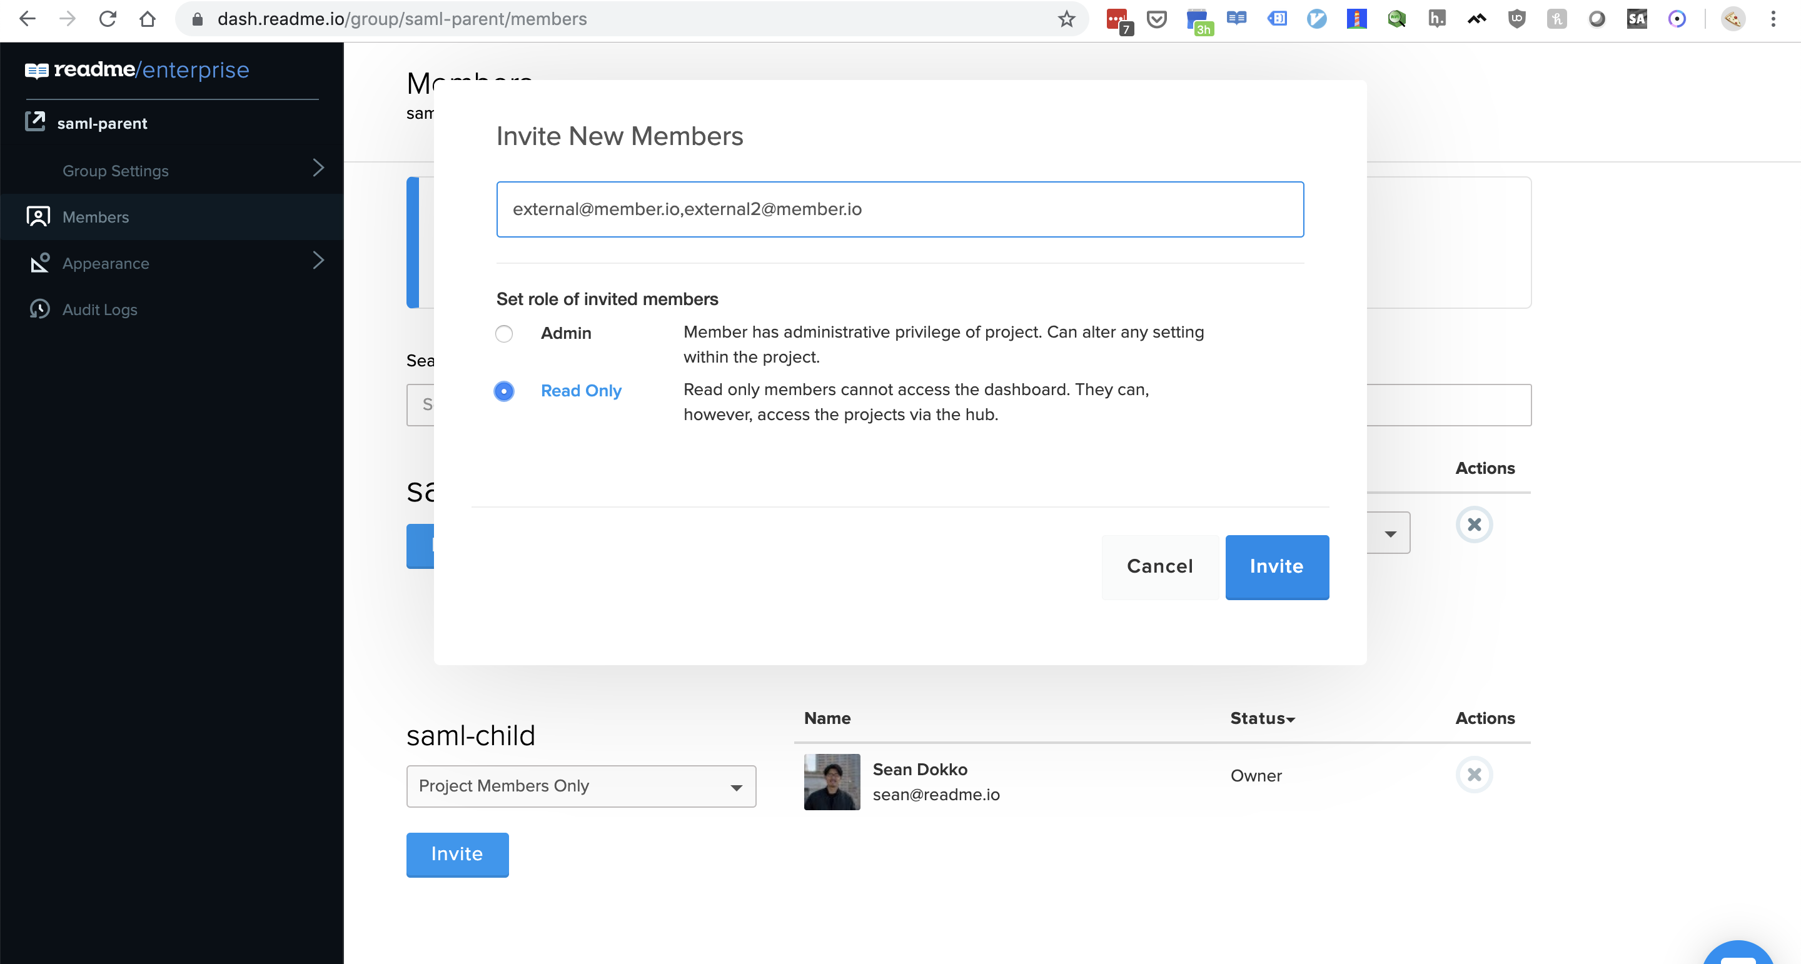Select the Read Only radio button

(x=503, y=391)
